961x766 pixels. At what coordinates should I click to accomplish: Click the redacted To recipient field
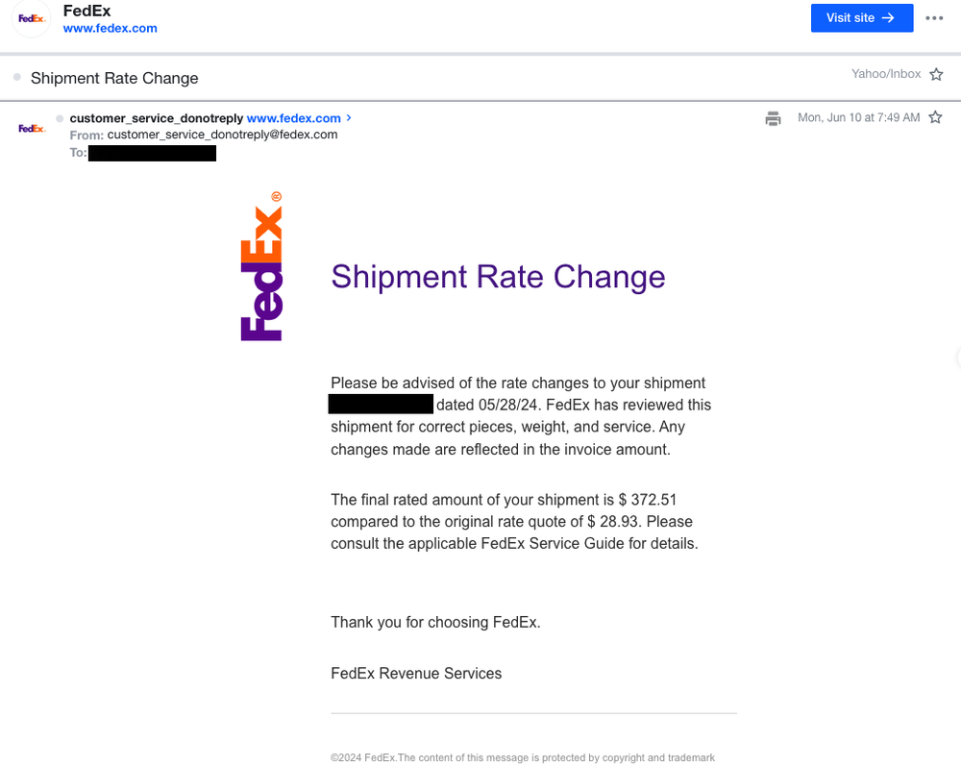click(x=152, y=152)
